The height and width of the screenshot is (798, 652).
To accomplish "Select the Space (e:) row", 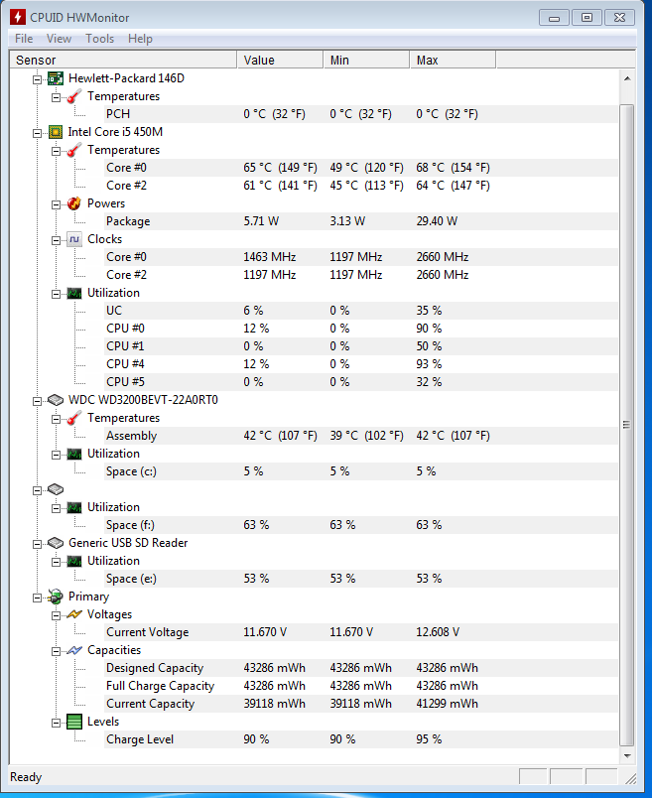I will [x=361, y=579].
